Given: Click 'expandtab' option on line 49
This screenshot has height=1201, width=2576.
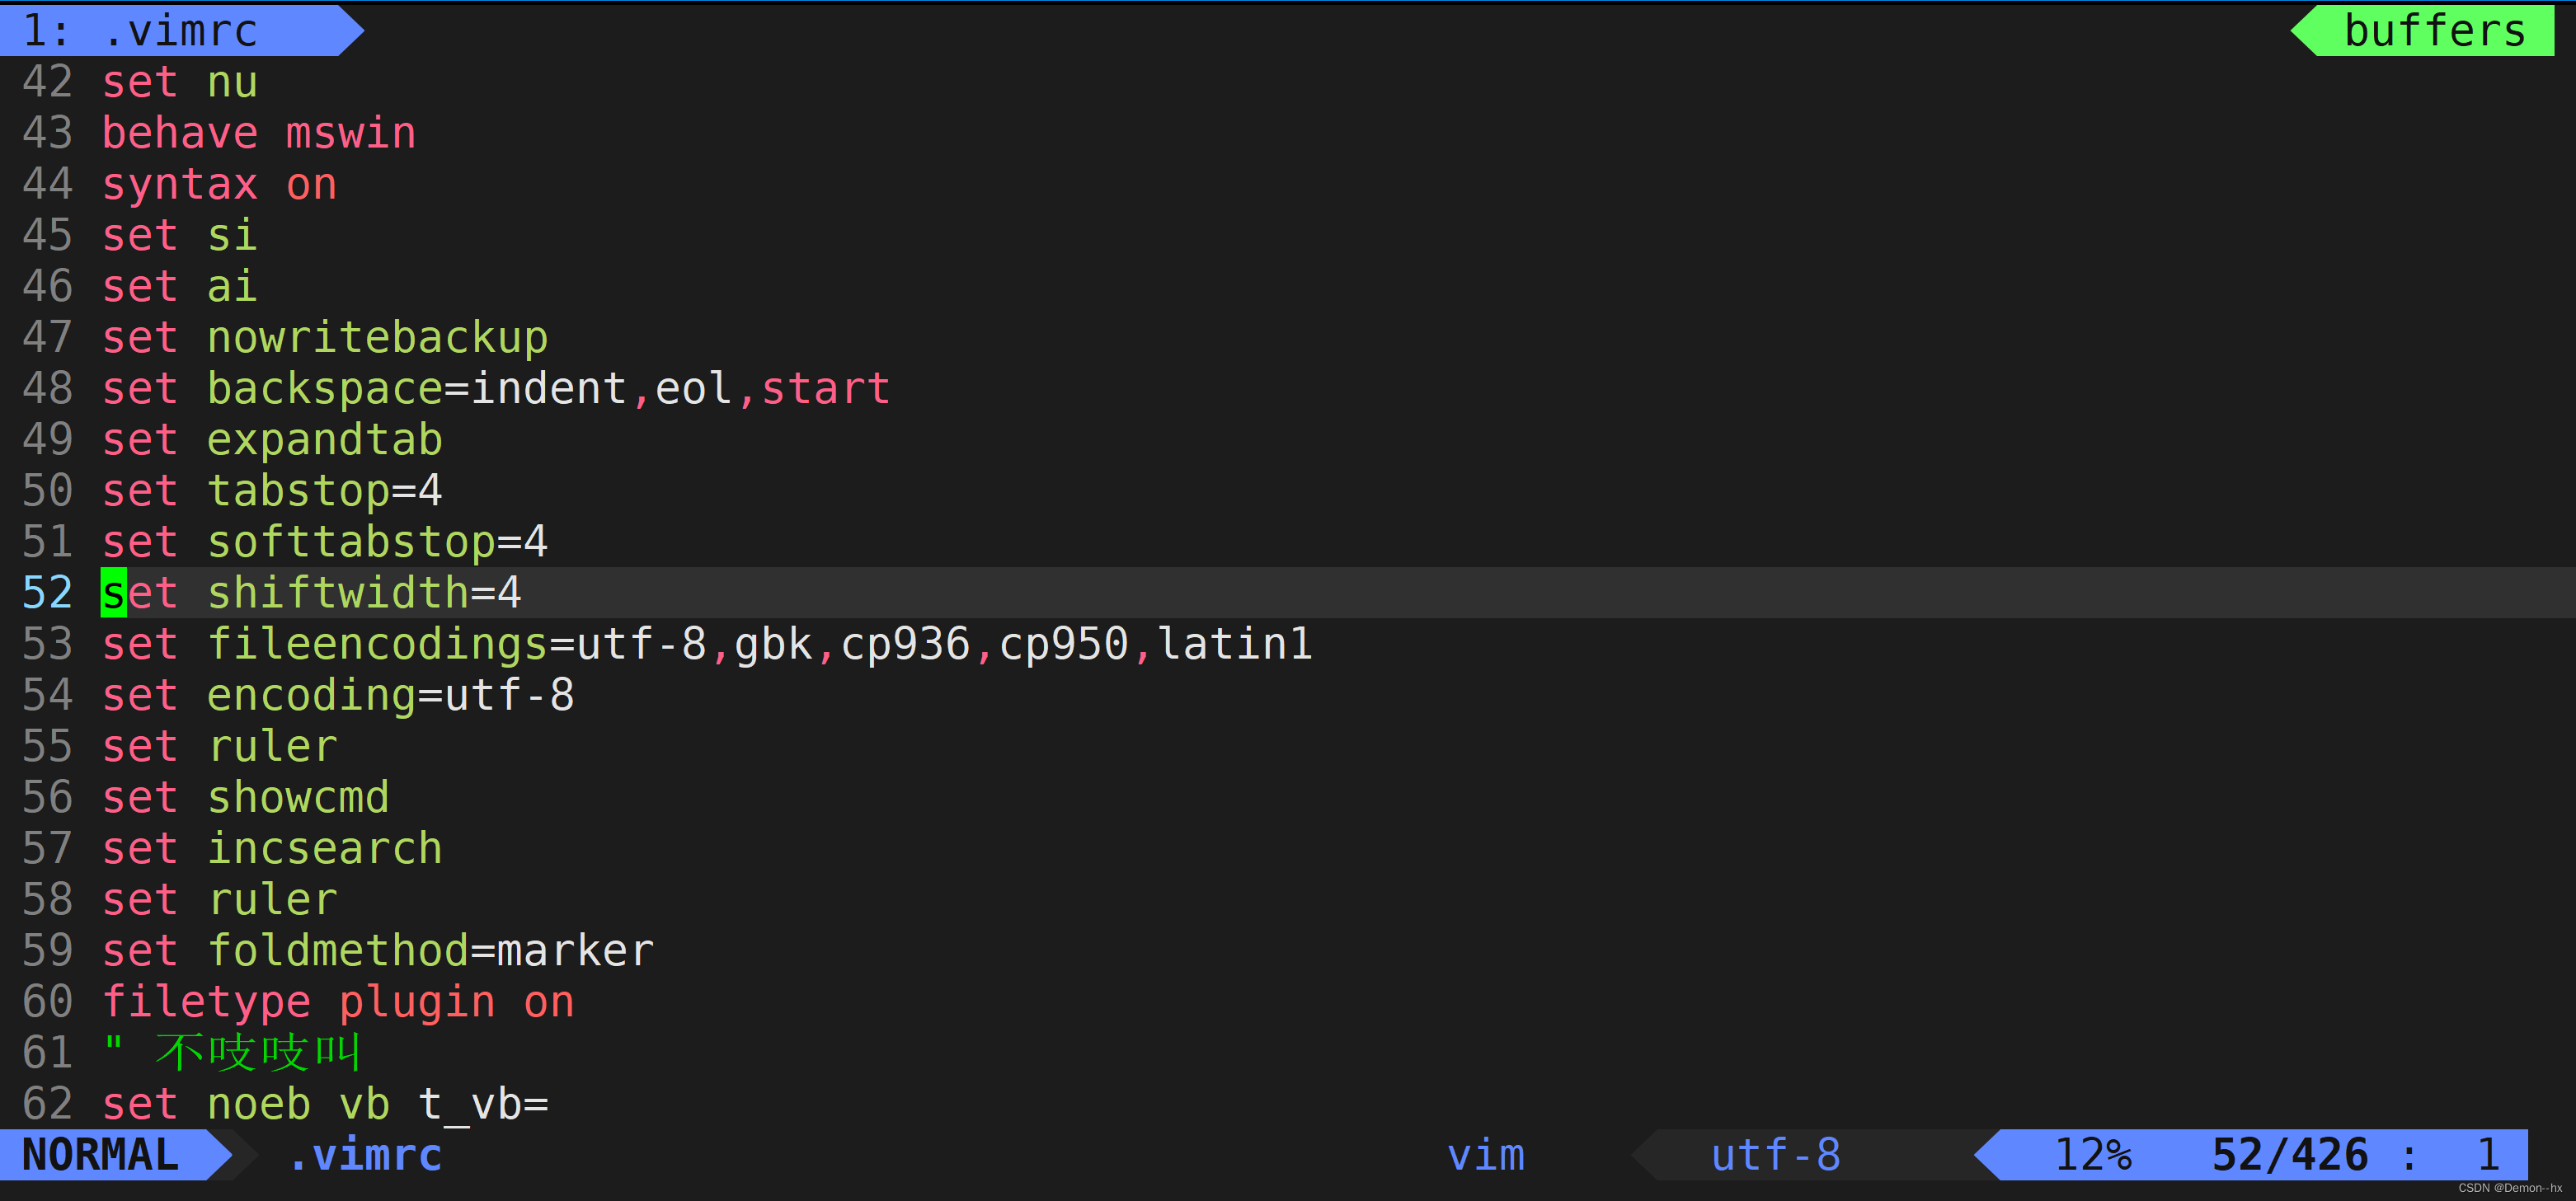Looking at the screenshot, I should 325,440.
